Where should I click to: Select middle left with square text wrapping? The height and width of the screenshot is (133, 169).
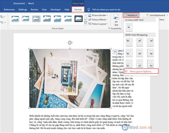tap(129, 53)
